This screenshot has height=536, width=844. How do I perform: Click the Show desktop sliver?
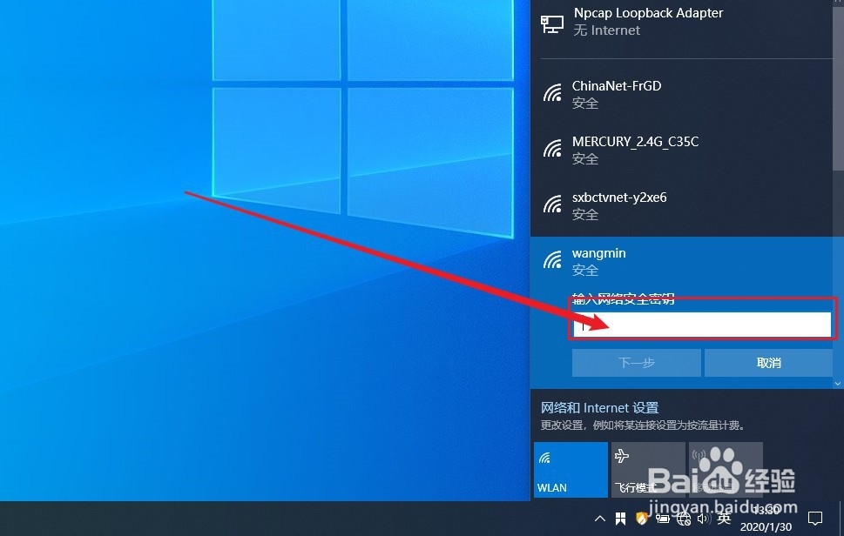(841, 519)
